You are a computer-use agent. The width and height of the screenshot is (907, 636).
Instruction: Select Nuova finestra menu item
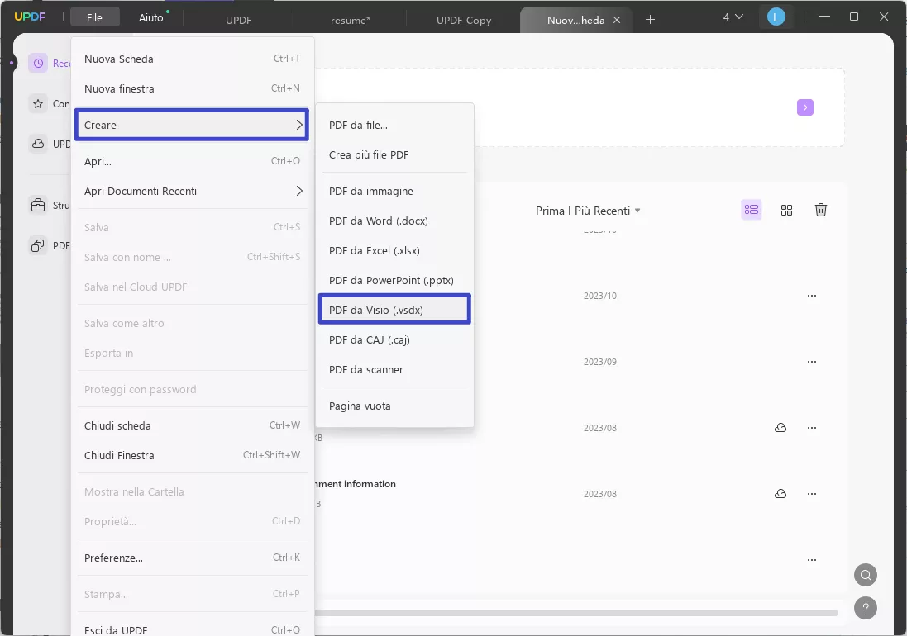[x=192, y=88]
